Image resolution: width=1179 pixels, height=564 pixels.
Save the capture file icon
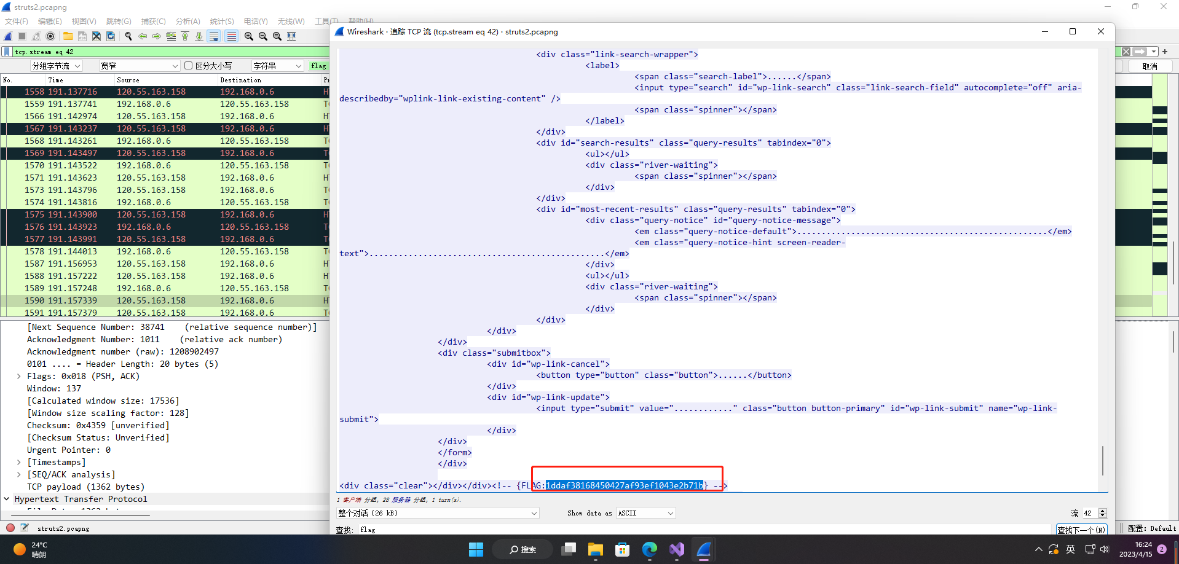[82, 36]
